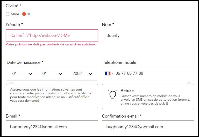The image size is (199, 137).
Task: Expand the birth month dropdown
Action: 52,74
